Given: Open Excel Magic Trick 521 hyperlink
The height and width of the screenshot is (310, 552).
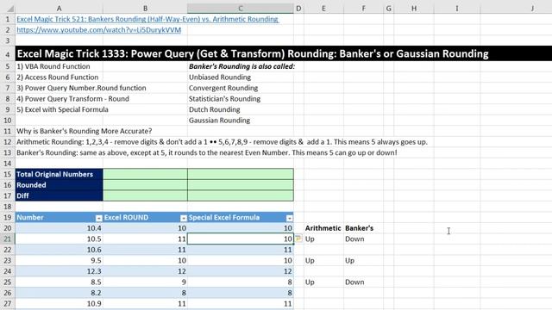Looking at the screenshot, I should pyautogui.click(x=147, y=19).
